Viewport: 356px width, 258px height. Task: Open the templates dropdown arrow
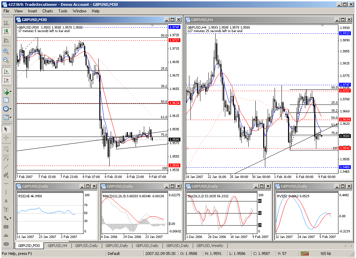[x=10, y=117]
